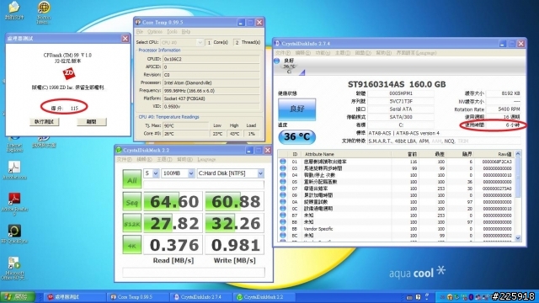Click the 512K read result 27.82
The image size is (539, 303).
pyautogui.click(x=173, y=223)
